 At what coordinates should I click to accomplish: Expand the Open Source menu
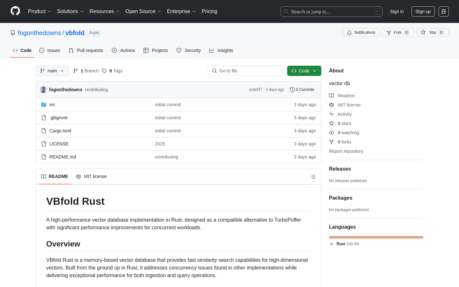coord(143,11)
